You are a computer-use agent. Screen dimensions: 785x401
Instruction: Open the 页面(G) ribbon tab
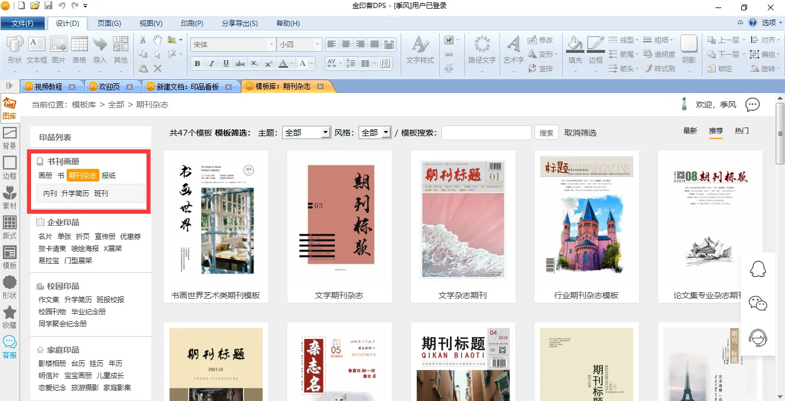[109, 24]
